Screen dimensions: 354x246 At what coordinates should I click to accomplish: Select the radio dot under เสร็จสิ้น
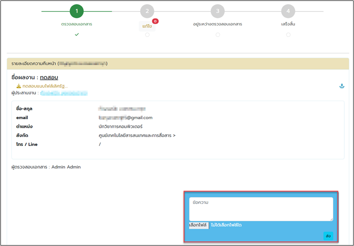[288, 35]
